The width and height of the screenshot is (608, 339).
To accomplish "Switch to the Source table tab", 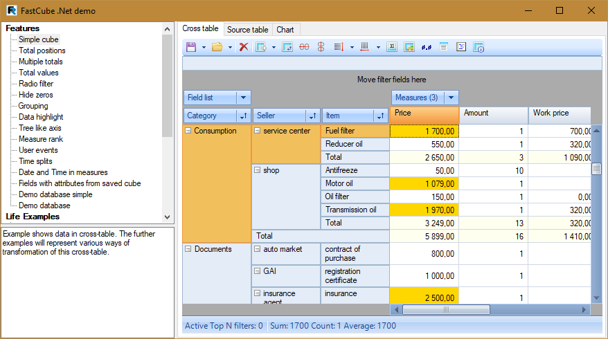I will [x=247, y=30].
